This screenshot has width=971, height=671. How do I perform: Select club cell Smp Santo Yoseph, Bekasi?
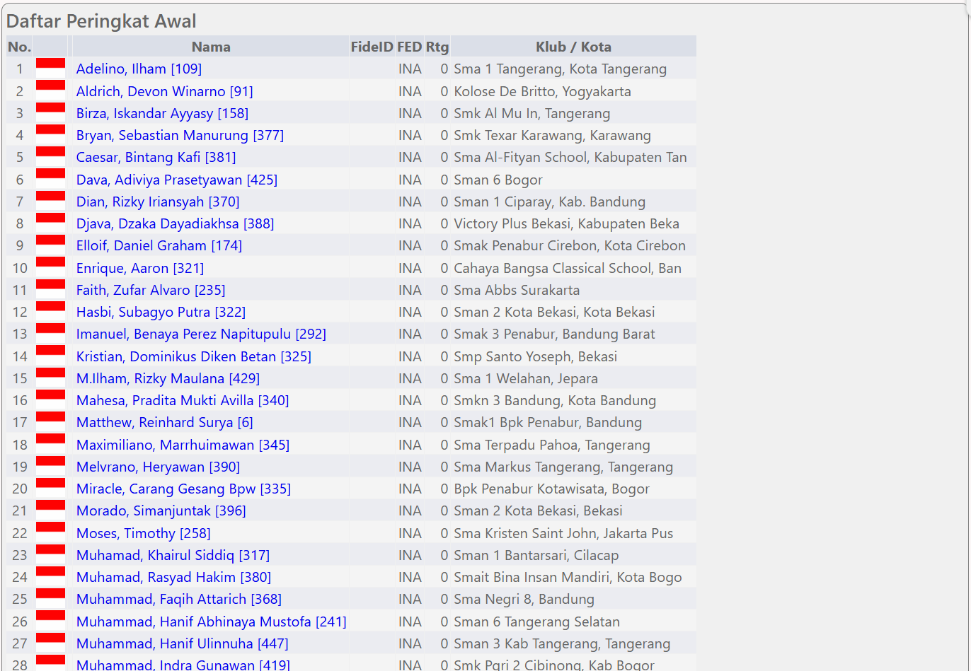coord(573,356)
